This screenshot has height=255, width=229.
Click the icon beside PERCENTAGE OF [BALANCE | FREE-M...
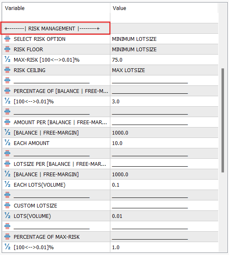[x=7, y=91]
